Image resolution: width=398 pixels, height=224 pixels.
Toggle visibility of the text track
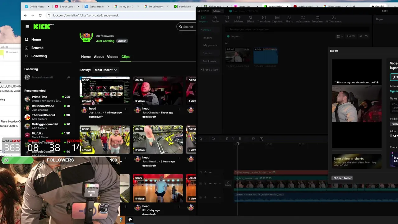coord(210,172)
